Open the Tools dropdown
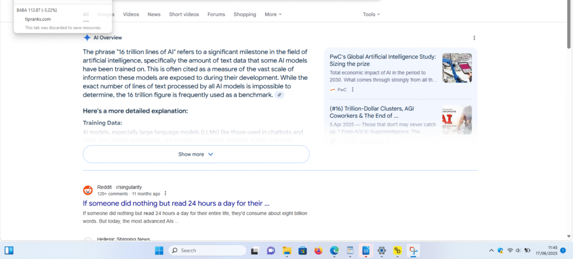 (x=372, y=14)
